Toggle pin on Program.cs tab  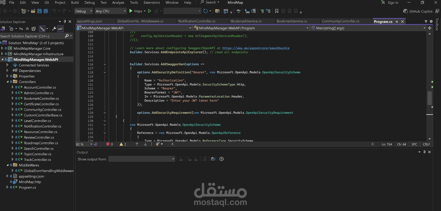pos(397,21)
